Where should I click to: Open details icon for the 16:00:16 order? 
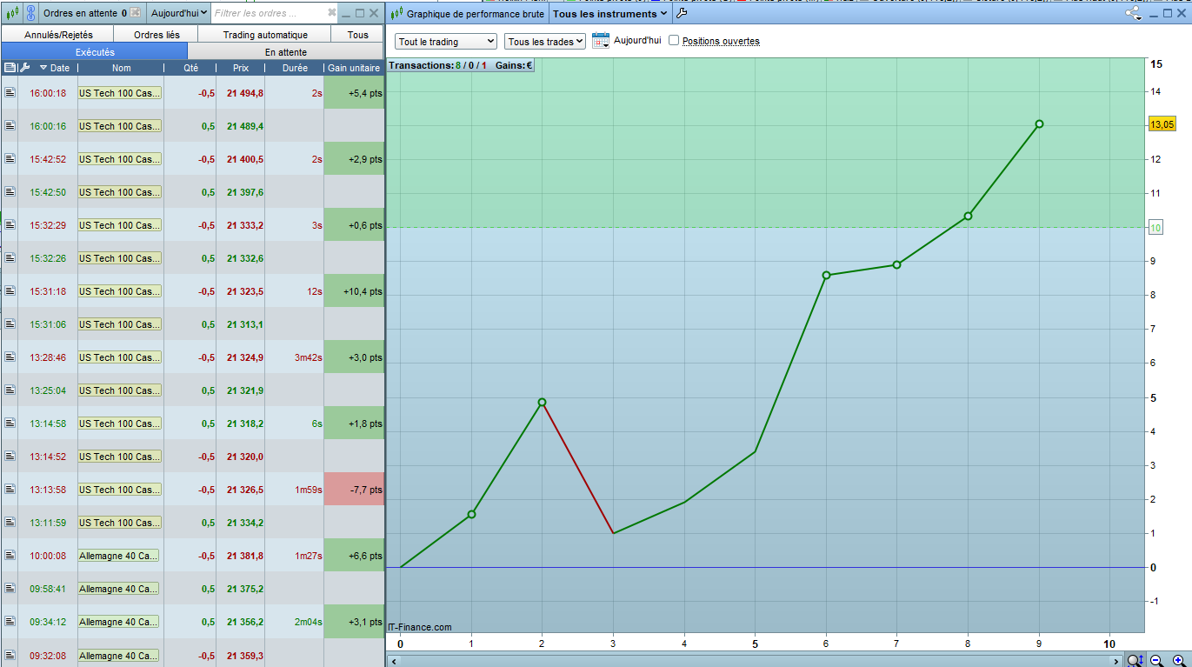pos(10,126)
